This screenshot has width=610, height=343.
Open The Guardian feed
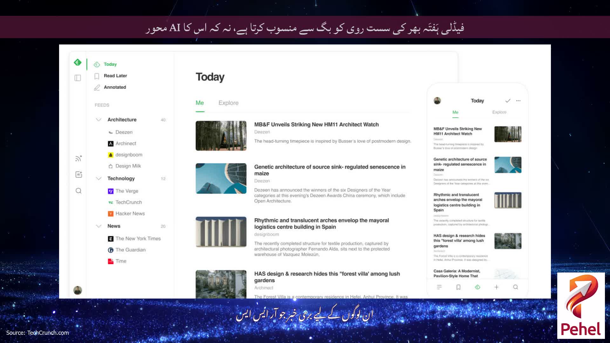[x=131, y=250]
